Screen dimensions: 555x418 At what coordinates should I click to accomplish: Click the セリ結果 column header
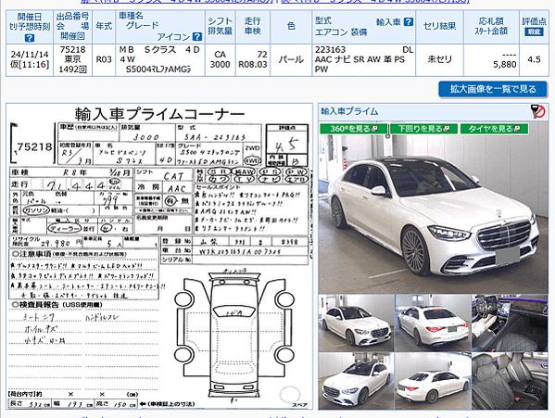[x=439, y=26]
